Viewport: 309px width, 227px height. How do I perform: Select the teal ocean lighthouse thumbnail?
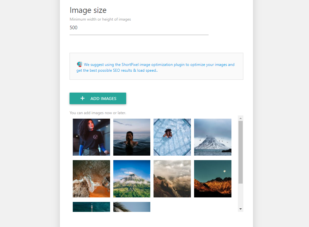click(x=91, y=207)
